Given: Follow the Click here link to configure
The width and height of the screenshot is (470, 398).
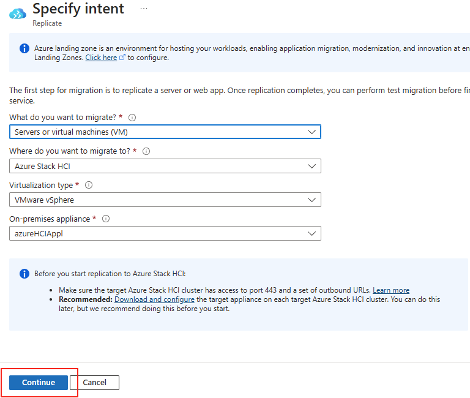Looking at the screenshot, I should 101,58.
